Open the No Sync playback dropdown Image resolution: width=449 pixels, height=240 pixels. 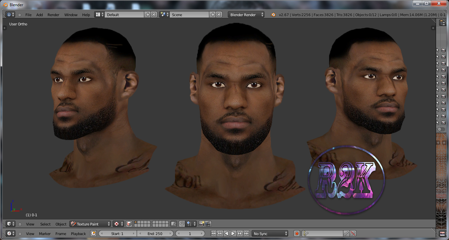coord(270,233)
